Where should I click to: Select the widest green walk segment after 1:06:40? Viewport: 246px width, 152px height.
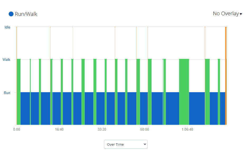pyautogui.click(x=184, y=92)
